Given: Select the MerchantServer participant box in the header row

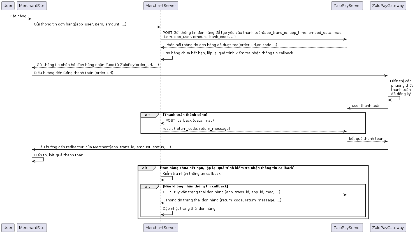Looking at the screenshot, I should click(x=161, y=6).
